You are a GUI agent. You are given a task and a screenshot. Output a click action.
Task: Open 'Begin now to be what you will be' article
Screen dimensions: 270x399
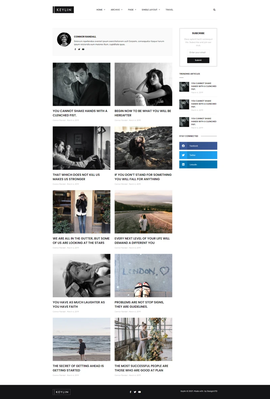click(143, 113)
